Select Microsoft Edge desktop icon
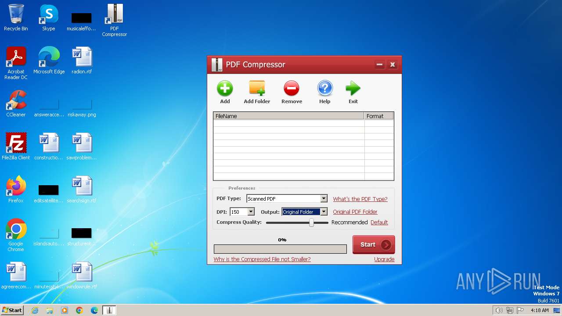562x316 pixels. [49, 61]
